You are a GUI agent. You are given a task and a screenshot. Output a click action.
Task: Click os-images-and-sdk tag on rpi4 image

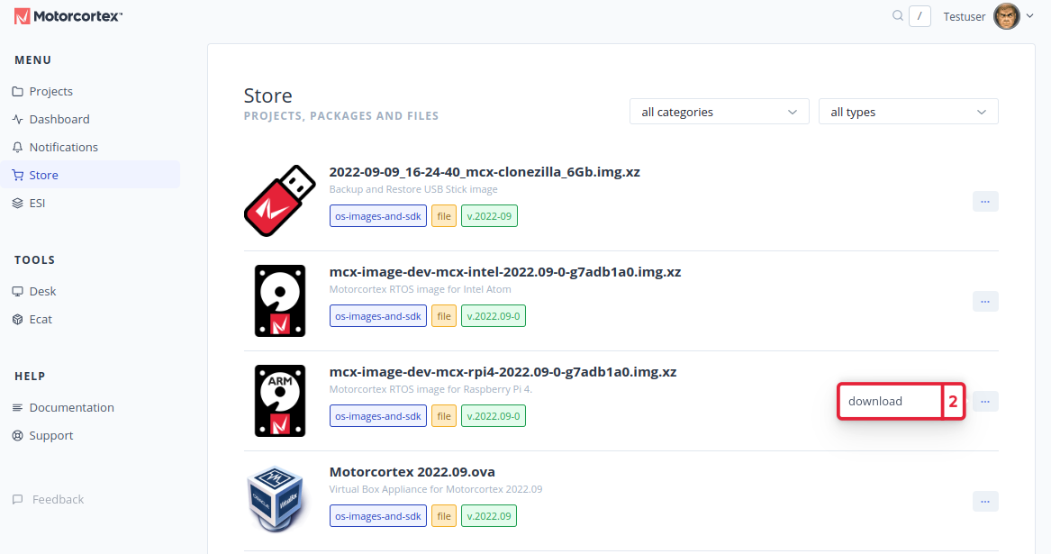378,416
